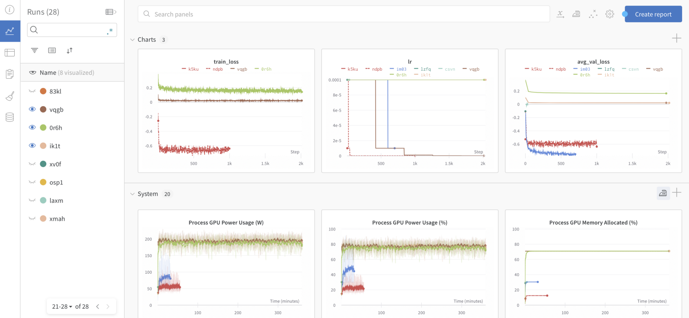Click the orange color dot for osp1
The image size is (689, 318).
tap(43, 182)
